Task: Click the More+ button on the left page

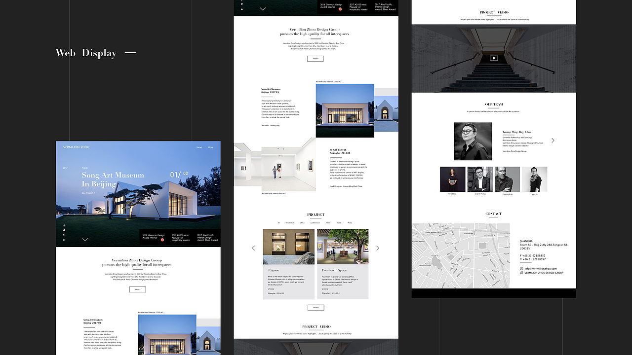Action: 138,289
